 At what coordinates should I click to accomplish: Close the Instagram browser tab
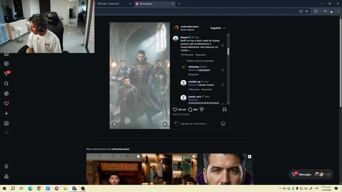click(x=173, y=4)
